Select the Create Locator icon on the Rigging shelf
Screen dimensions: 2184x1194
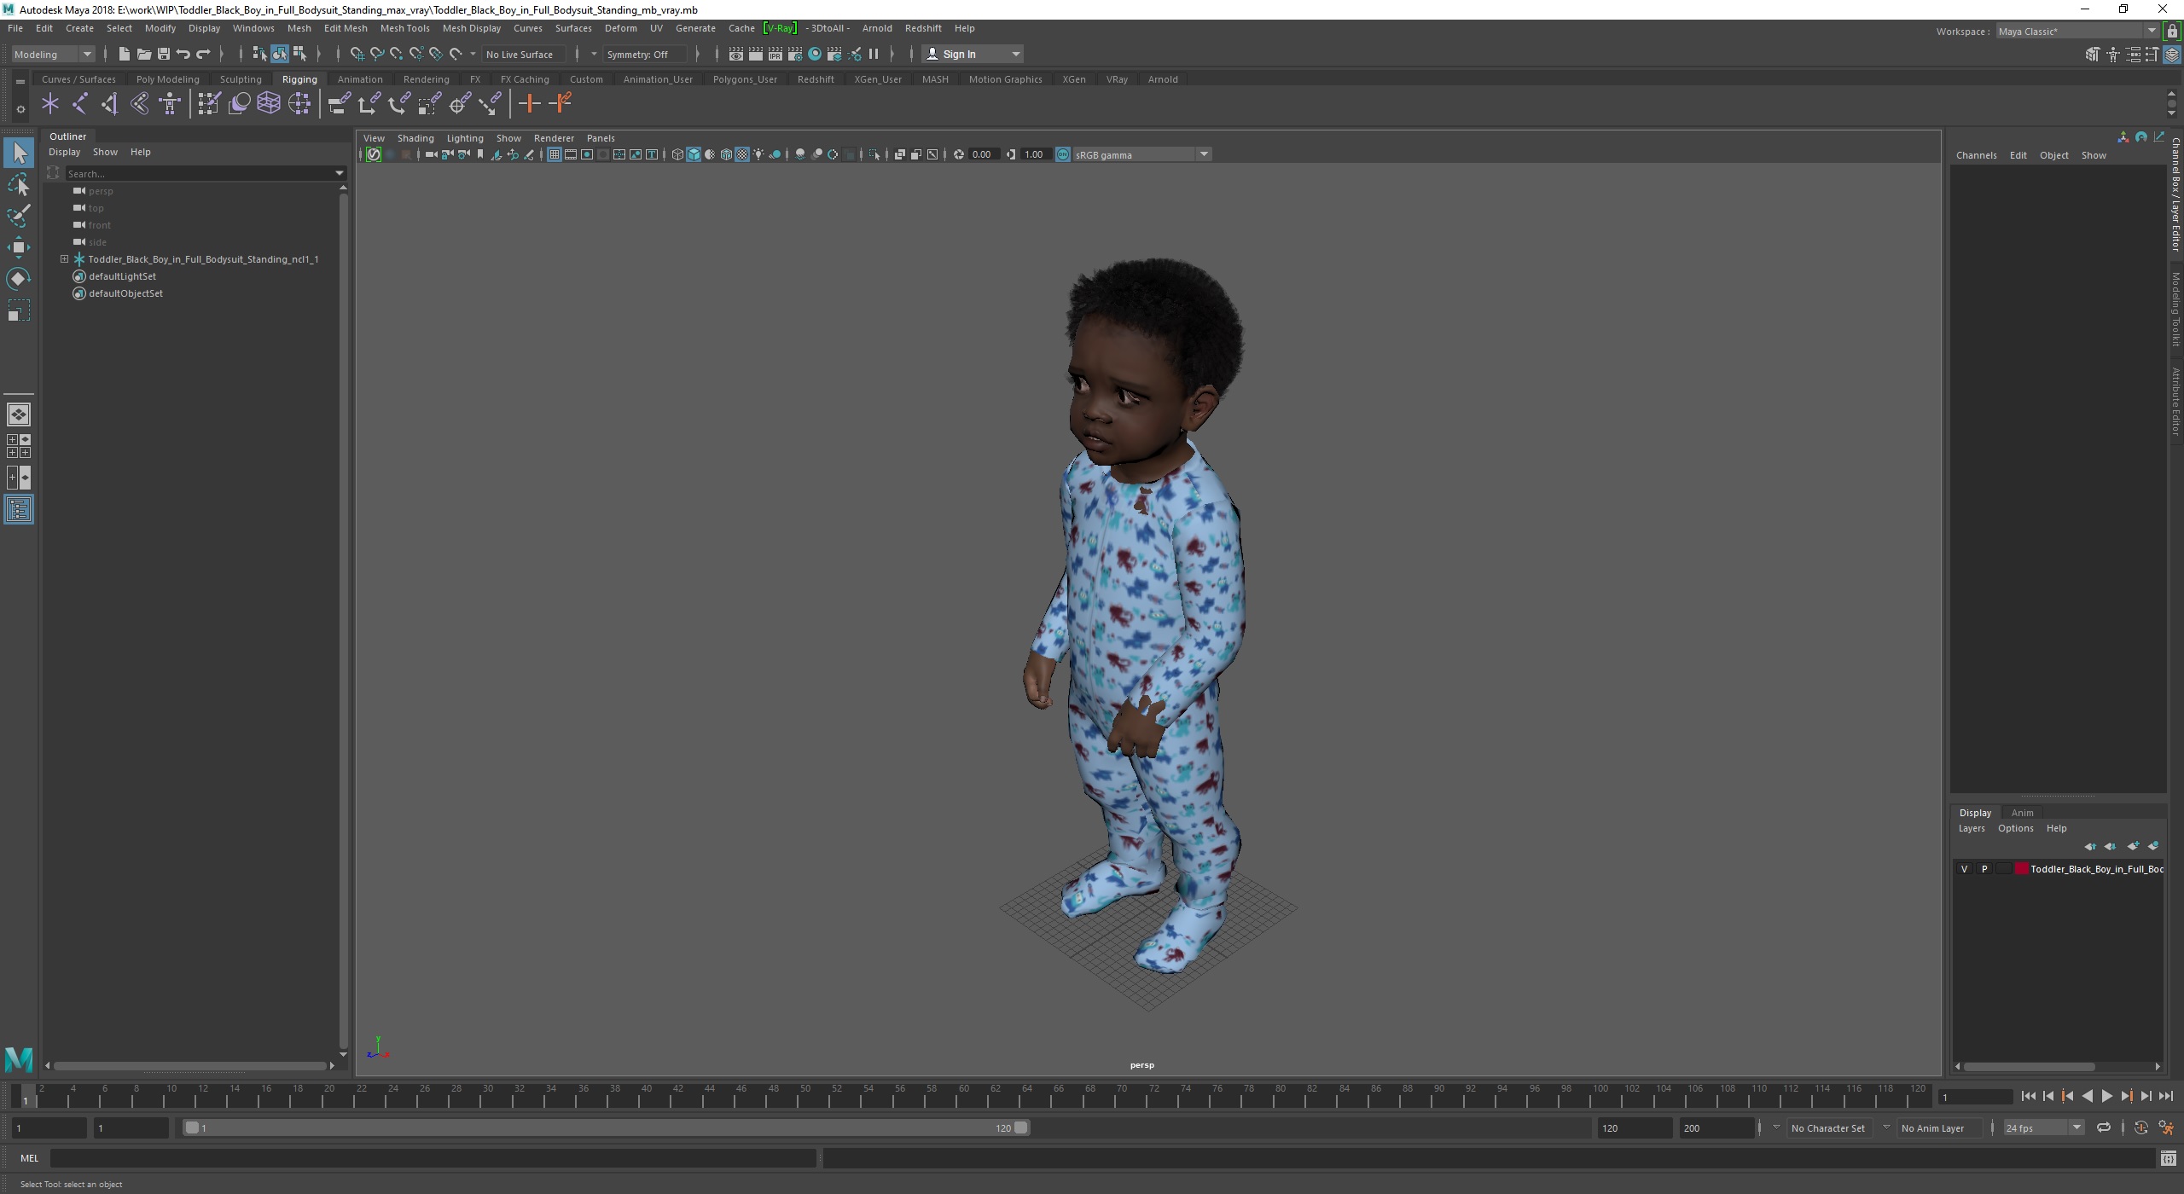coord(50,104)
